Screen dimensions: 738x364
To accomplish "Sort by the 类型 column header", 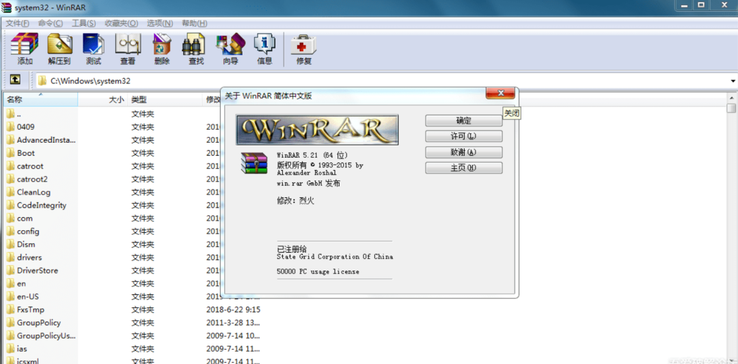I will point(165,100).
